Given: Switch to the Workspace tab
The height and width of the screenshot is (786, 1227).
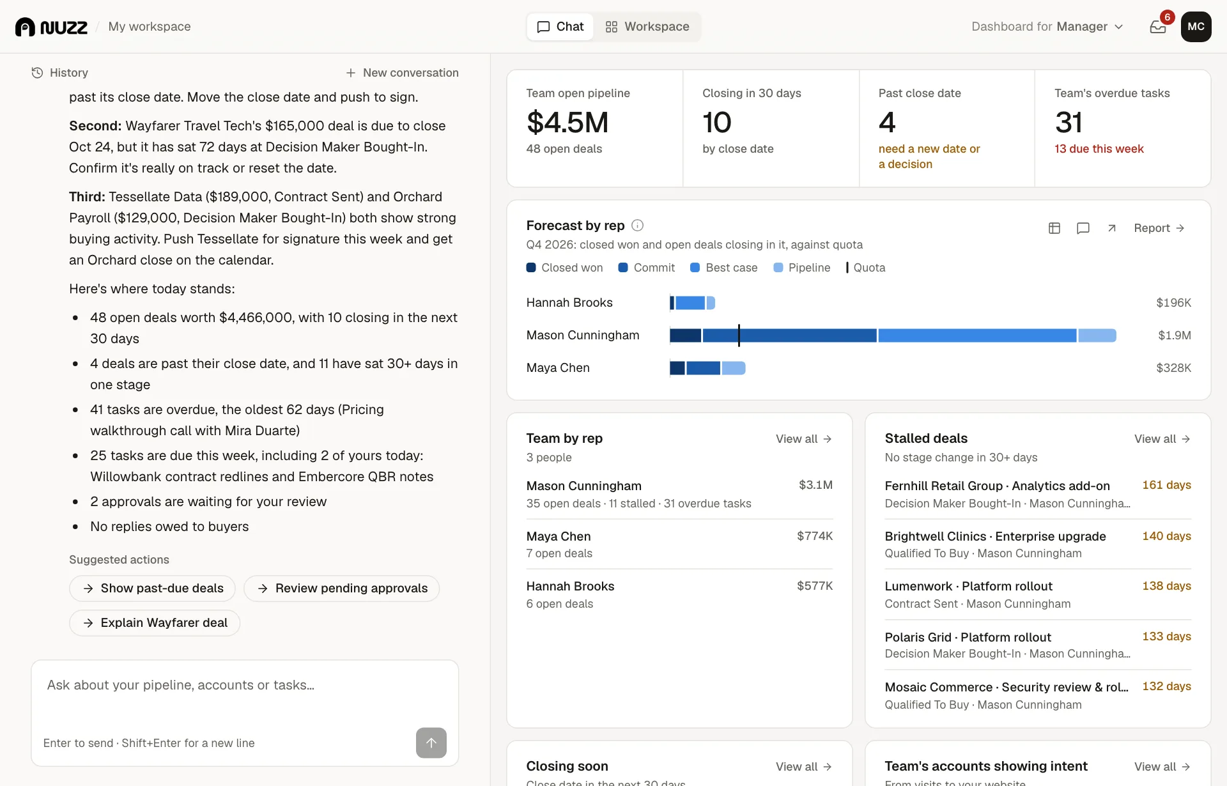Looking at the screenshot, I should pos(647,27).
